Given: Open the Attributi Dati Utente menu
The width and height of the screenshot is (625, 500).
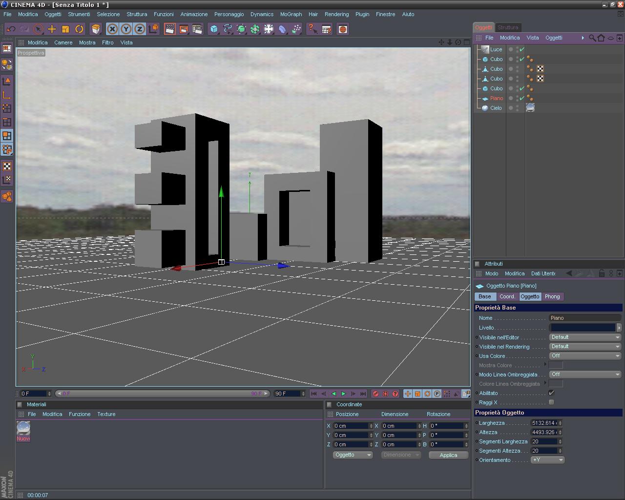Looking at the screenshot, I should pos(543,273).
